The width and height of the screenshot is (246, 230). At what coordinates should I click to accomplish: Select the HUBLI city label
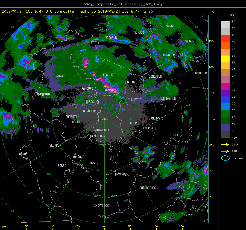point(76,122)
